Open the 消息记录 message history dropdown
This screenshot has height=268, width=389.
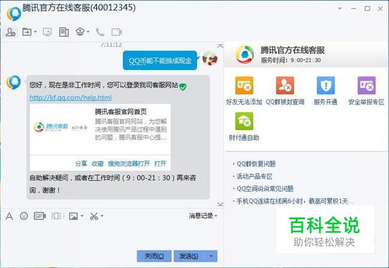[203, 216]
